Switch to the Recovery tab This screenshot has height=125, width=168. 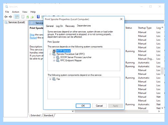coord(70,26)
